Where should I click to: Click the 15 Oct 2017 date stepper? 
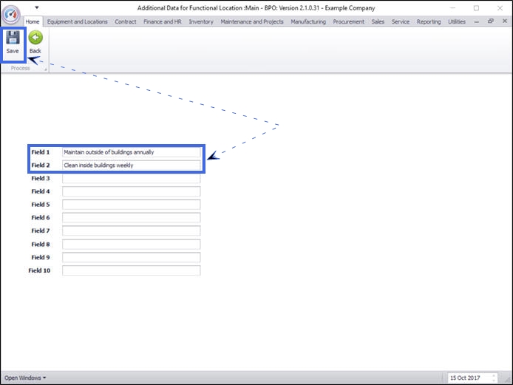click(494, 378)
